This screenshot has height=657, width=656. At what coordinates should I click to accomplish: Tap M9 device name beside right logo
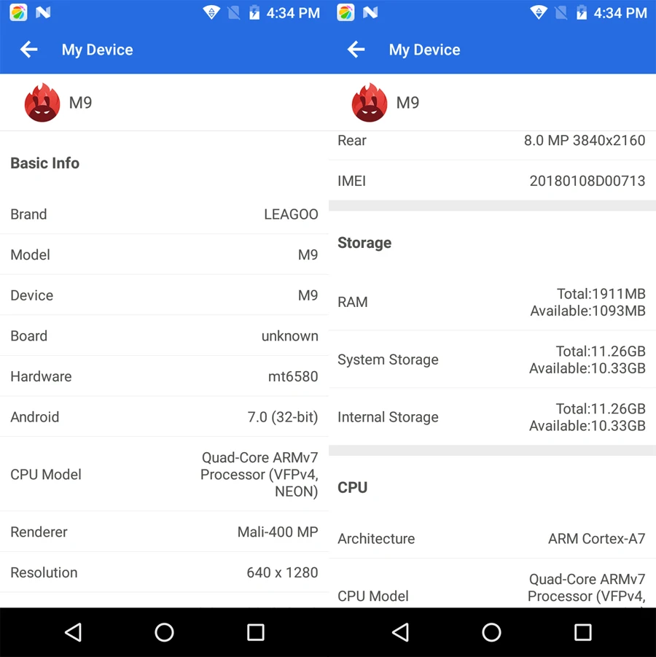coord(407,103)
